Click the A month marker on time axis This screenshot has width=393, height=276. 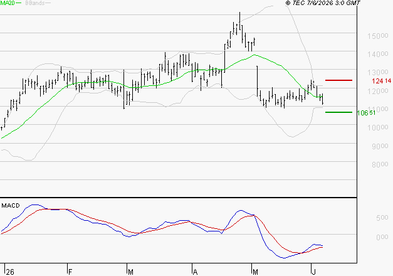[196, 272]
